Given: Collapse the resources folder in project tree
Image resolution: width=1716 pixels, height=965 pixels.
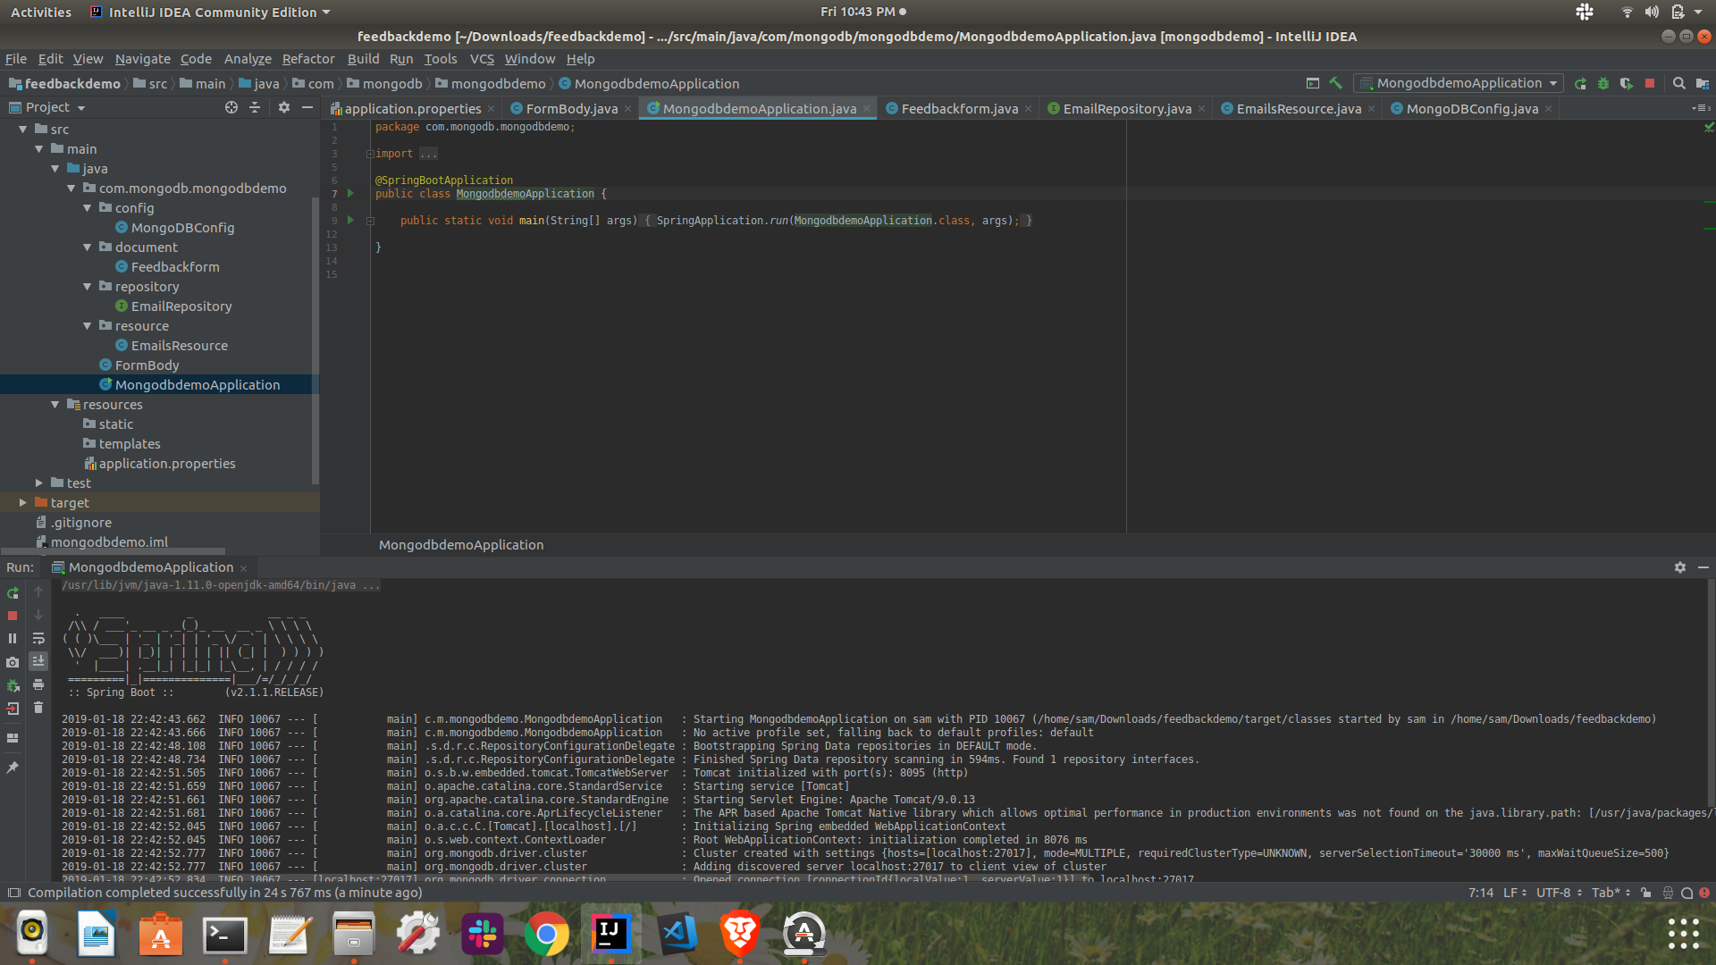Looking at the screenshot, I should tap(55, 405).
